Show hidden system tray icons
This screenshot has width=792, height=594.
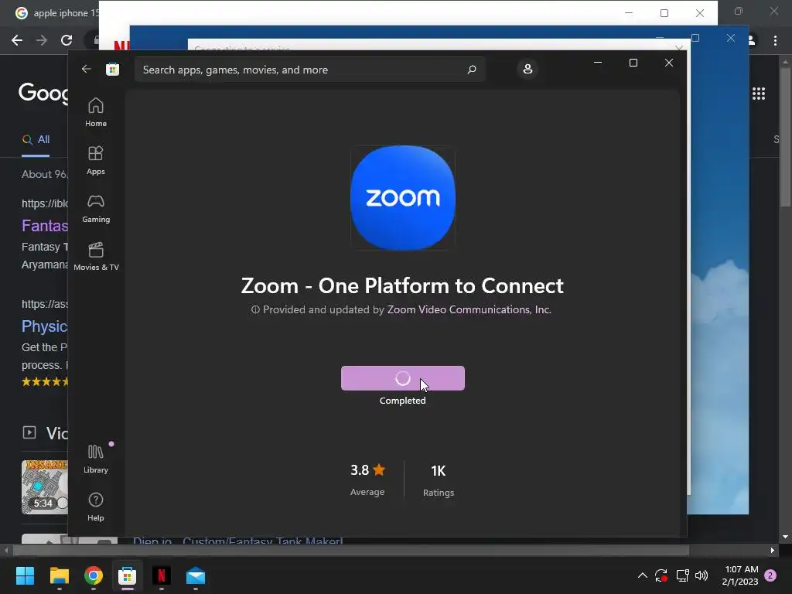(643, 575)
